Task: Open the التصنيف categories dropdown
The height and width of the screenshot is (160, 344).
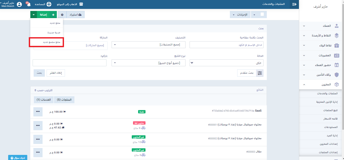Action: [x=149, y=45]
